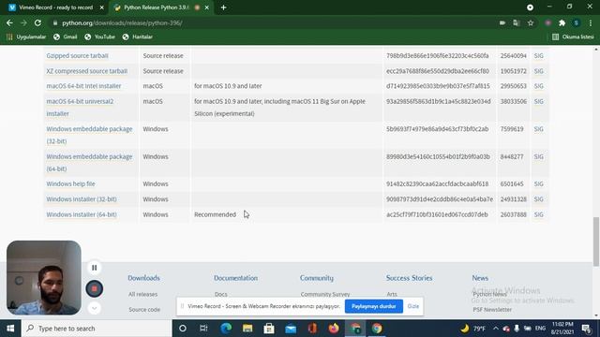
Task: Open the YouTube bookmark
Action: [x=100, y=37]
